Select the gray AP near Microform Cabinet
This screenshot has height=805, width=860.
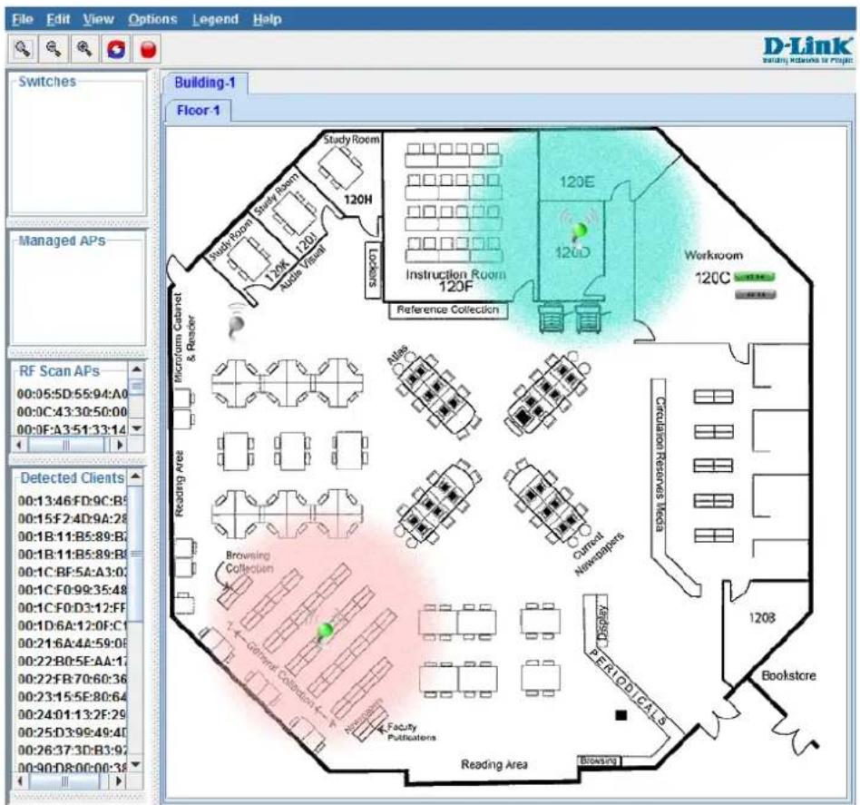237,324
